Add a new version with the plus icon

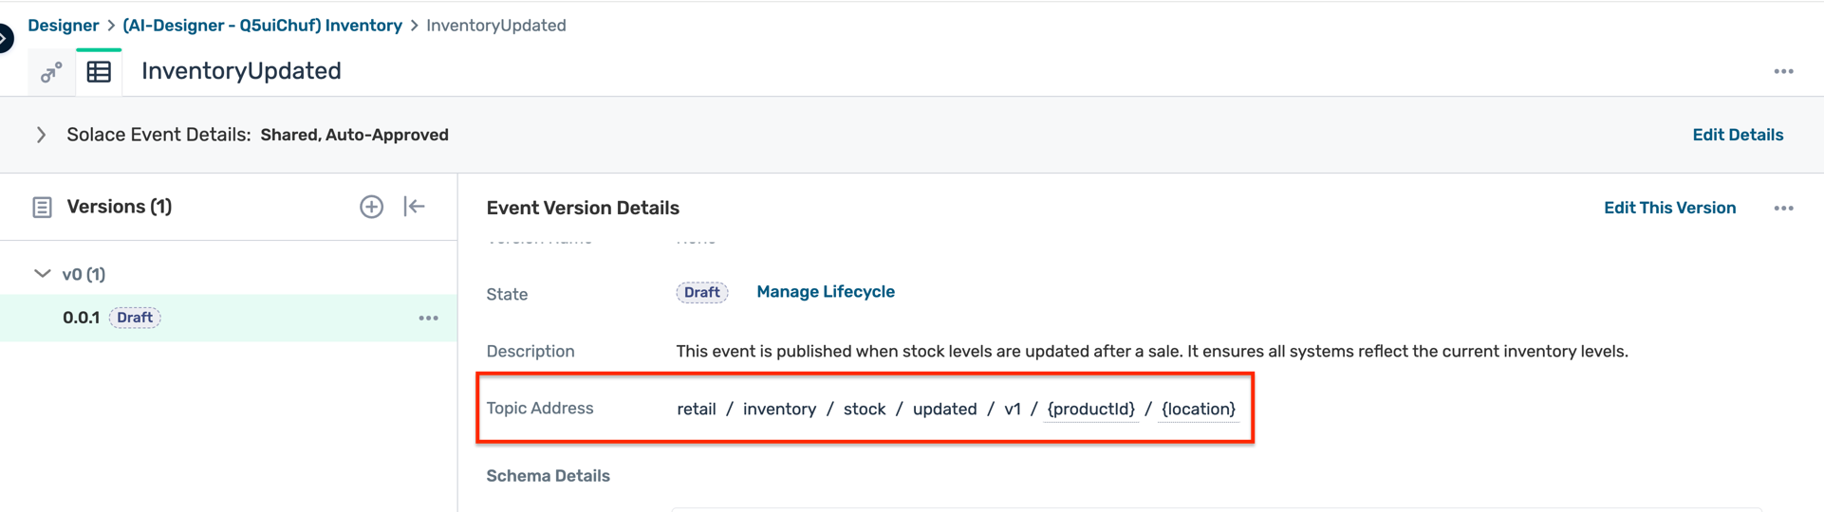point(371,207)
